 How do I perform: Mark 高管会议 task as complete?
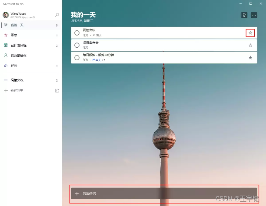click(x=77, y=33)
